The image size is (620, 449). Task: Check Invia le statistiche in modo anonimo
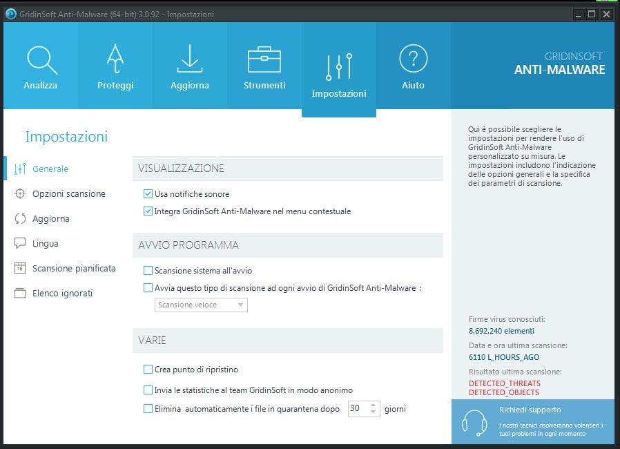[148, 390]
